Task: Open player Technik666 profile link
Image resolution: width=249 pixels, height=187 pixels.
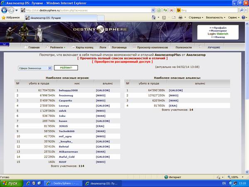Action: pyautogui.click(x=67, y=131)
